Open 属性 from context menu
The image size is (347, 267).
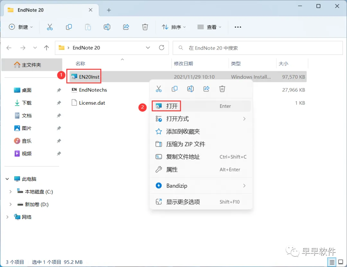(201, 170)
